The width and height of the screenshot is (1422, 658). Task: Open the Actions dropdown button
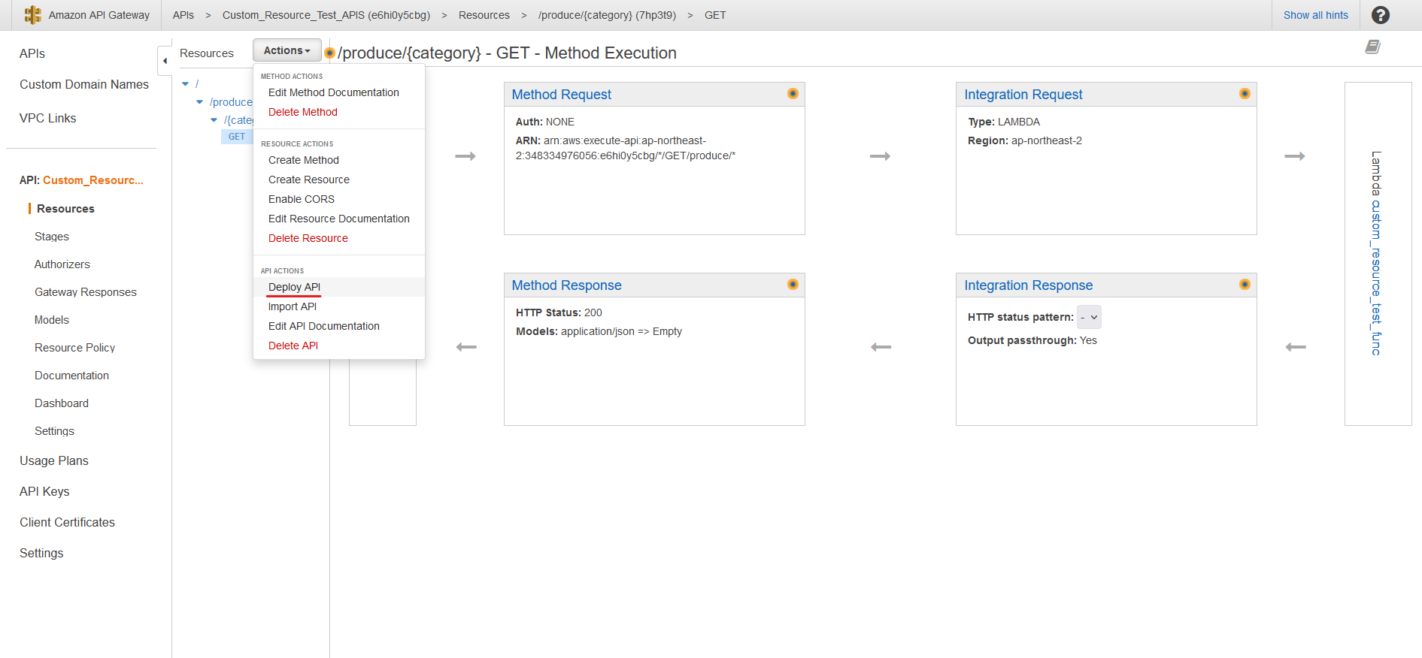pyautogui.click(x=287, y=50)
